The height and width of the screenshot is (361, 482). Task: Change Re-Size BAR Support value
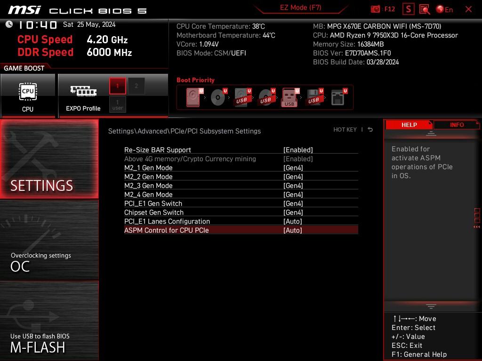tap(298, 150)
